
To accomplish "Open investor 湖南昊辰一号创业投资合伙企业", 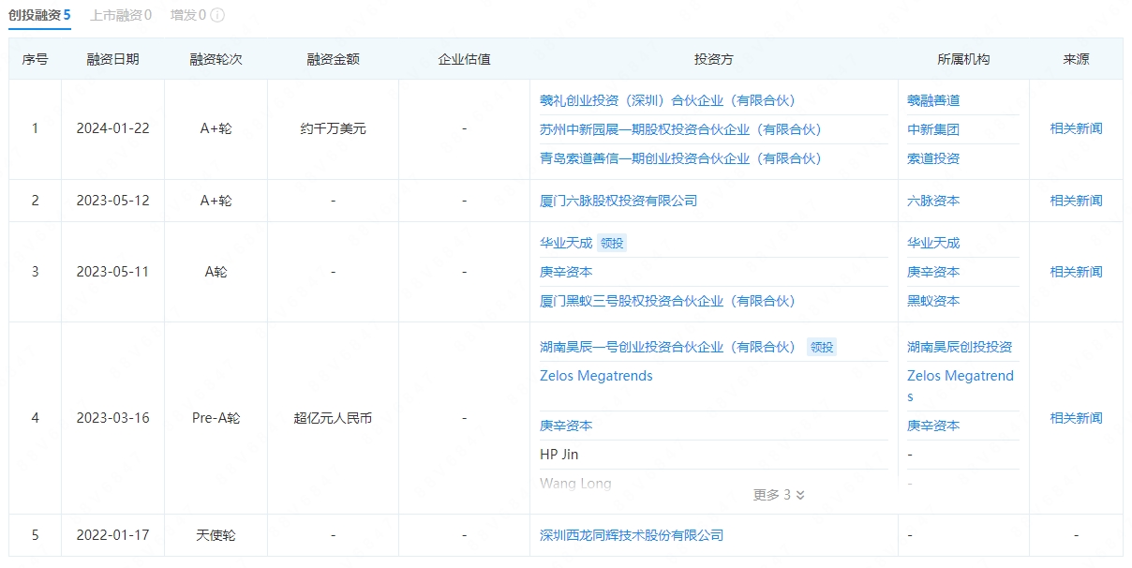I will [667, 347].
